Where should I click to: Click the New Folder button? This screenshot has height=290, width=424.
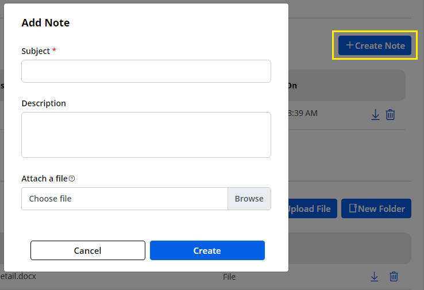(376, 208)
